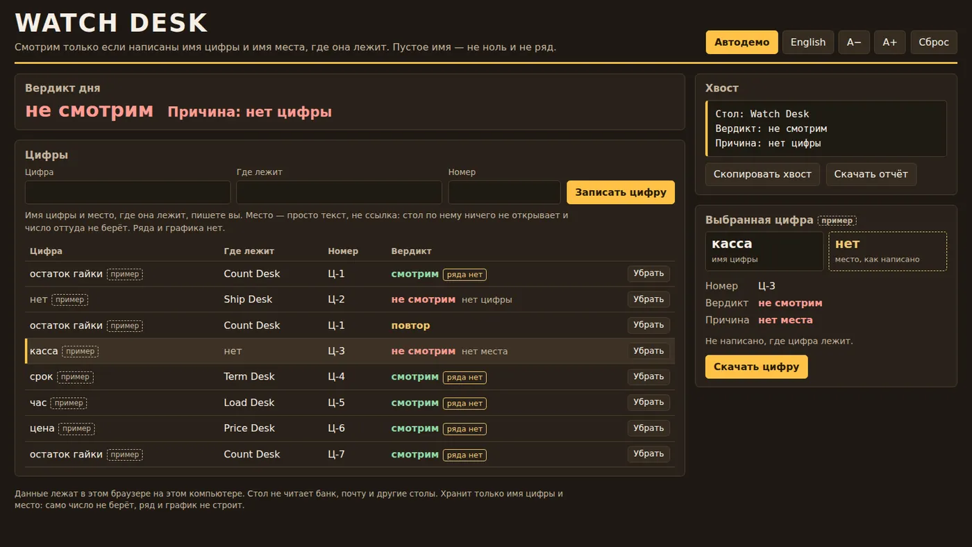Click the нет места reason in table
This screenshot has height=547, width=972.
point(485,351)
